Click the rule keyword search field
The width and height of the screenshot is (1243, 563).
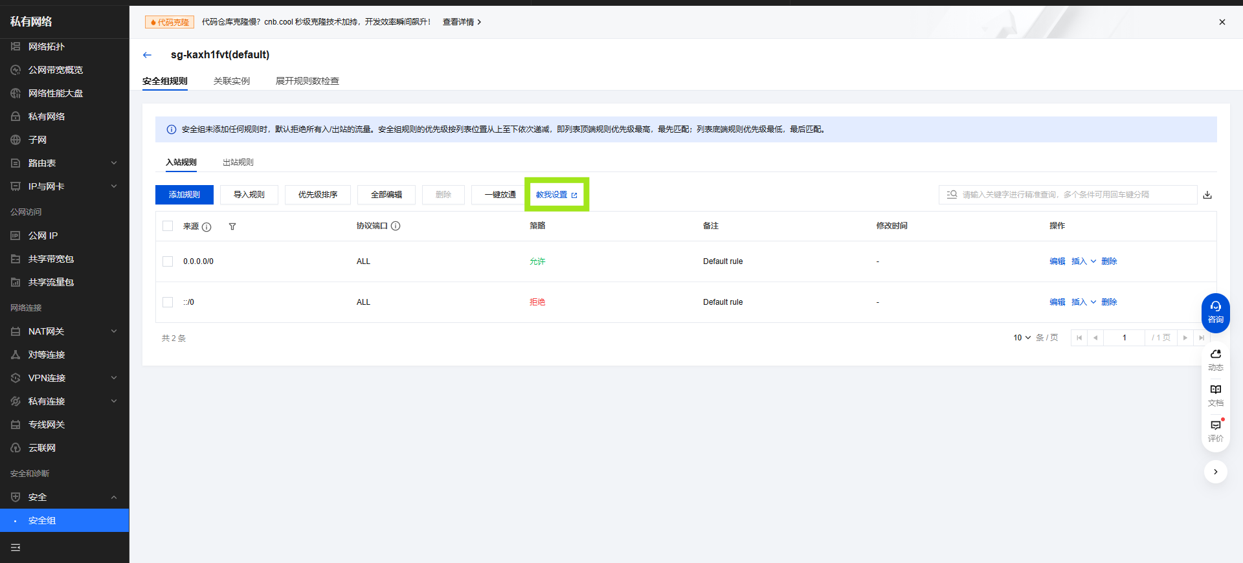click(x=1068, y=195)
